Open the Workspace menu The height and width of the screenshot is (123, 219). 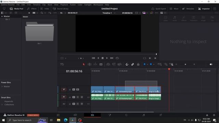98,4
